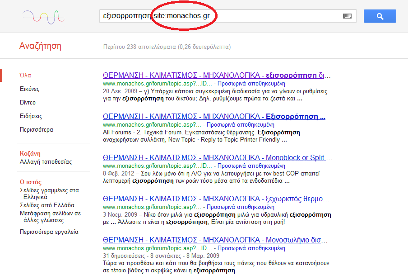Screen dimensions: 408x280
Task: Click inside the search query text field
Action: pyautogui.click(x=271, y=16)
